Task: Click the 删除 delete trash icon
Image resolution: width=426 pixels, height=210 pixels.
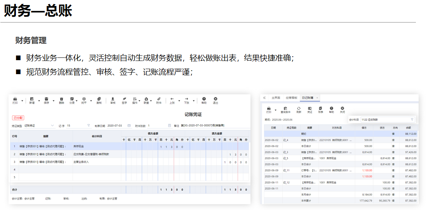Action: point(61,99)
